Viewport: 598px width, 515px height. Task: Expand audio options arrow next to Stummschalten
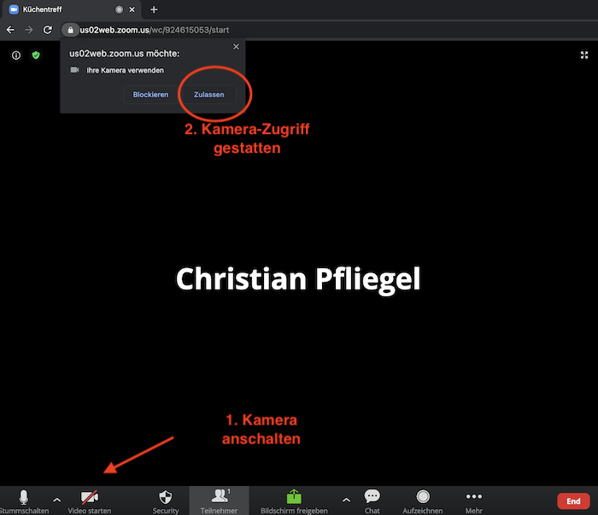pyautogui.click(x=57, y=499)
